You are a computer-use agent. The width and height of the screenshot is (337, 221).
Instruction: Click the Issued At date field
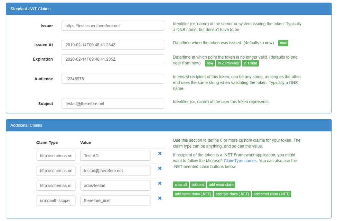coord(112,44)
